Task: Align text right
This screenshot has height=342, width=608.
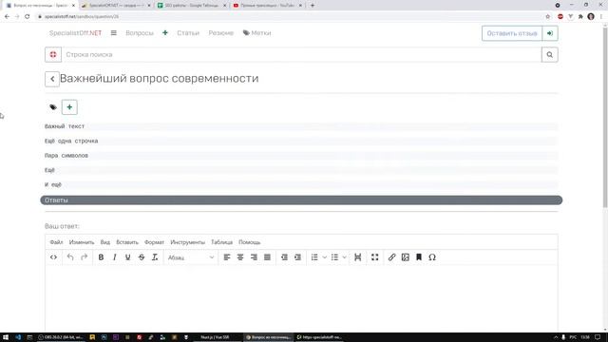Action: [x=254, y=257]
